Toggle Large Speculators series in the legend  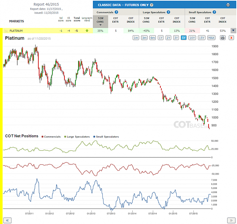click(77, 137)
